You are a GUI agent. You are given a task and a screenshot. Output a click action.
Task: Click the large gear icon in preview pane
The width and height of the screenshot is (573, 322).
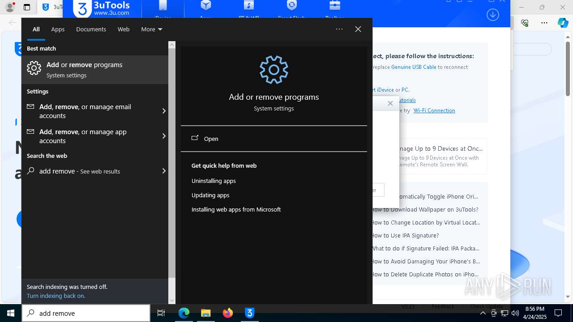point(274,70)
